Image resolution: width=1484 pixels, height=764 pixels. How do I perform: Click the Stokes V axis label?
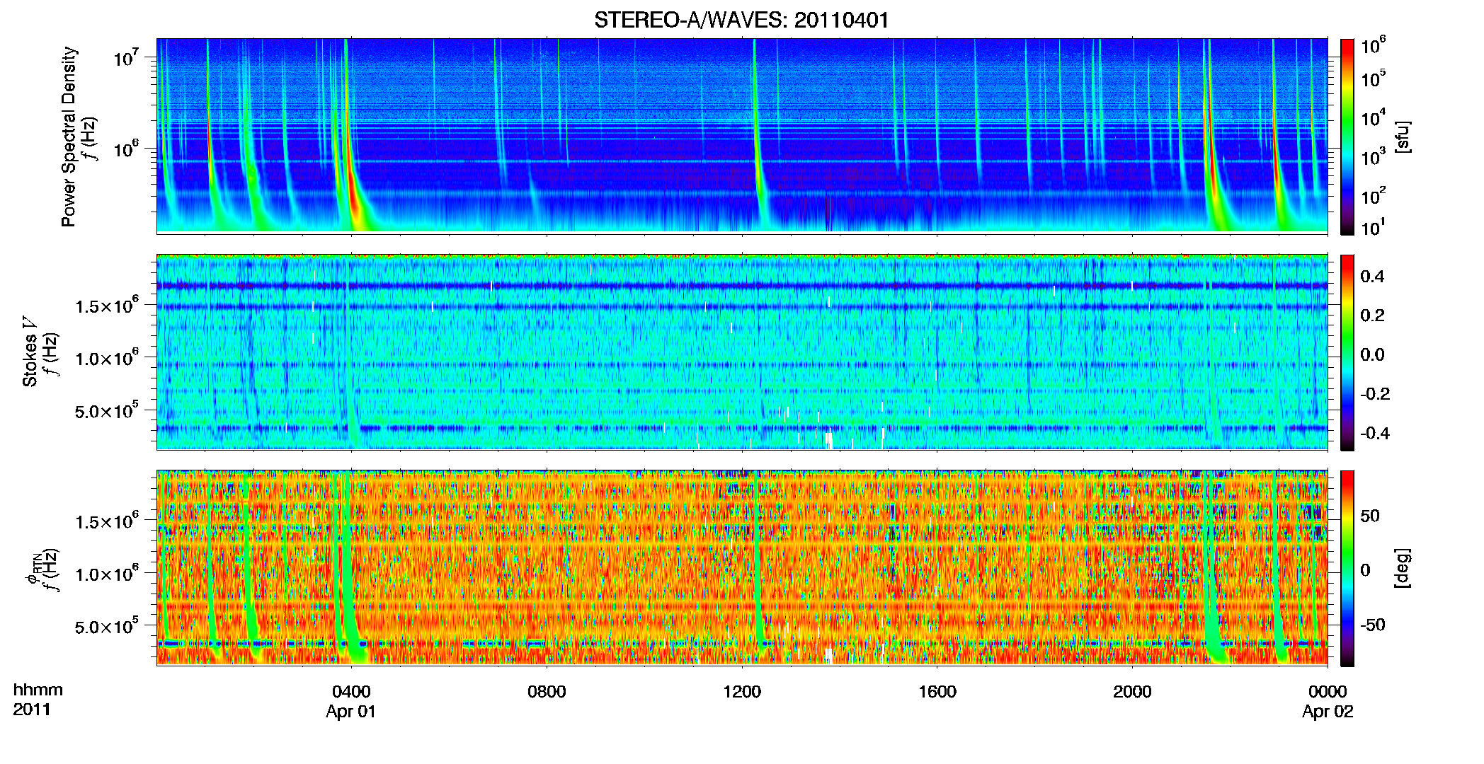click(x=30, y=352)
